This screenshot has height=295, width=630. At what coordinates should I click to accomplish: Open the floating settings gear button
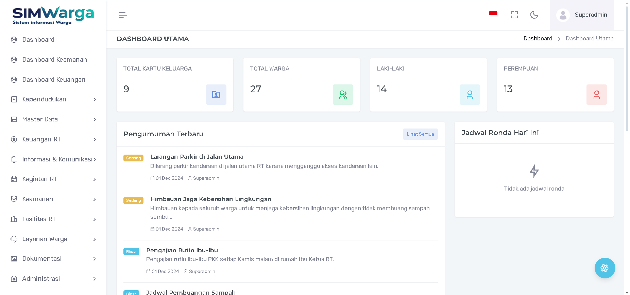click(605, 268)
